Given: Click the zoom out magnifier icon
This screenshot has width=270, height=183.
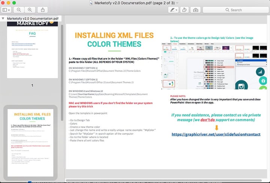Looking at the screenshot, I should click(x=19, y=10).
